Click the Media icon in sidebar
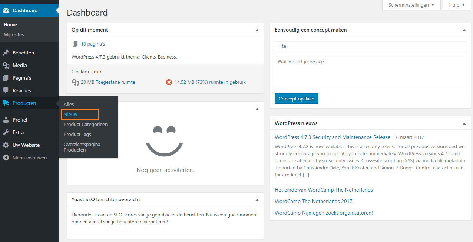Screen dimensions: 473x242 click(x=6, y=65)
